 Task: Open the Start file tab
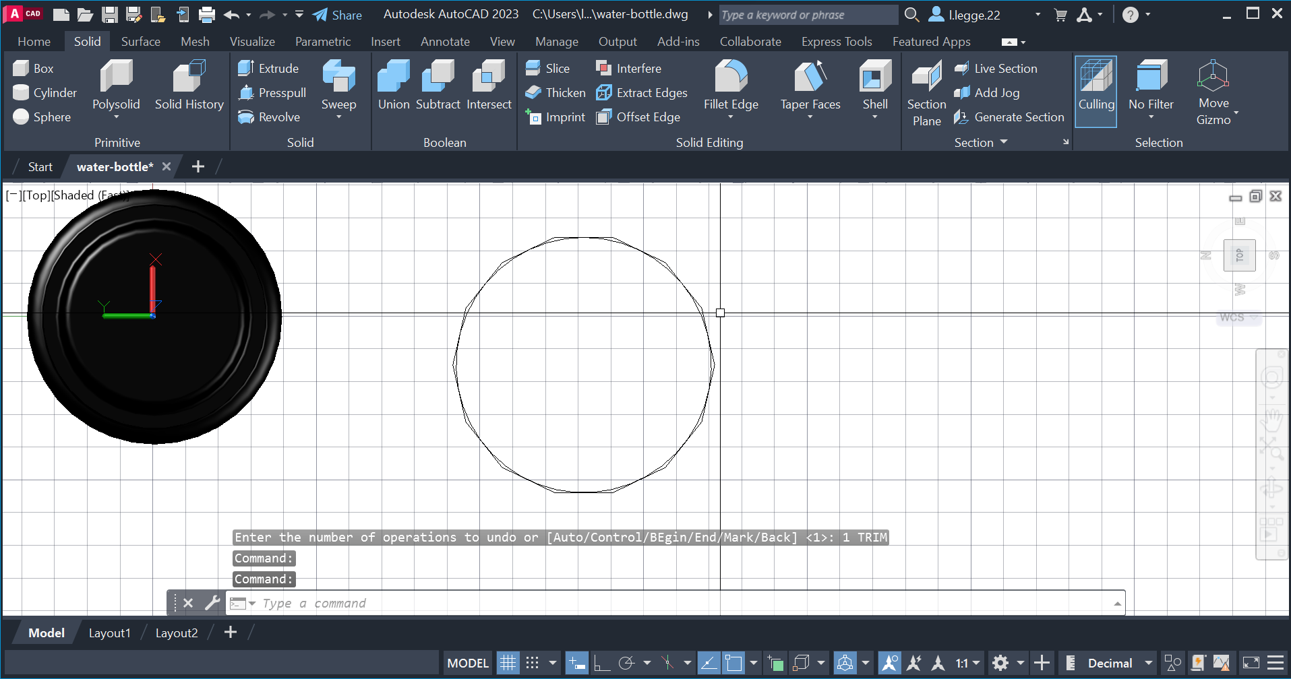40,166
